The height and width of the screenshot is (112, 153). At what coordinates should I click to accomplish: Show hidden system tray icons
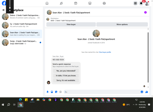click(133, 105)
